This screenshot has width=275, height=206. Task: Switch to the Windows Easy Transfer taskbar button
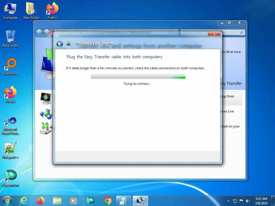coord(140,201)
